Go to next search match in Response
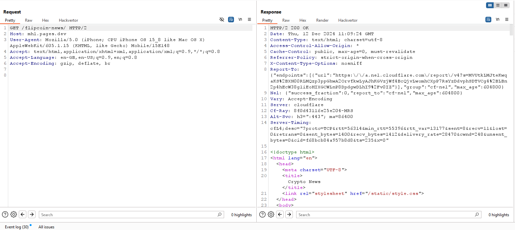Viewport: 515px width, 230px height. (289, 215)
